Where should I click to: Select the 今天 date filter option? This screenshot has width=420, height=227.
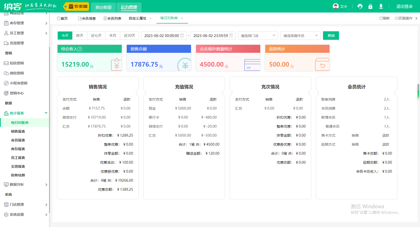[x=65, y=36]
